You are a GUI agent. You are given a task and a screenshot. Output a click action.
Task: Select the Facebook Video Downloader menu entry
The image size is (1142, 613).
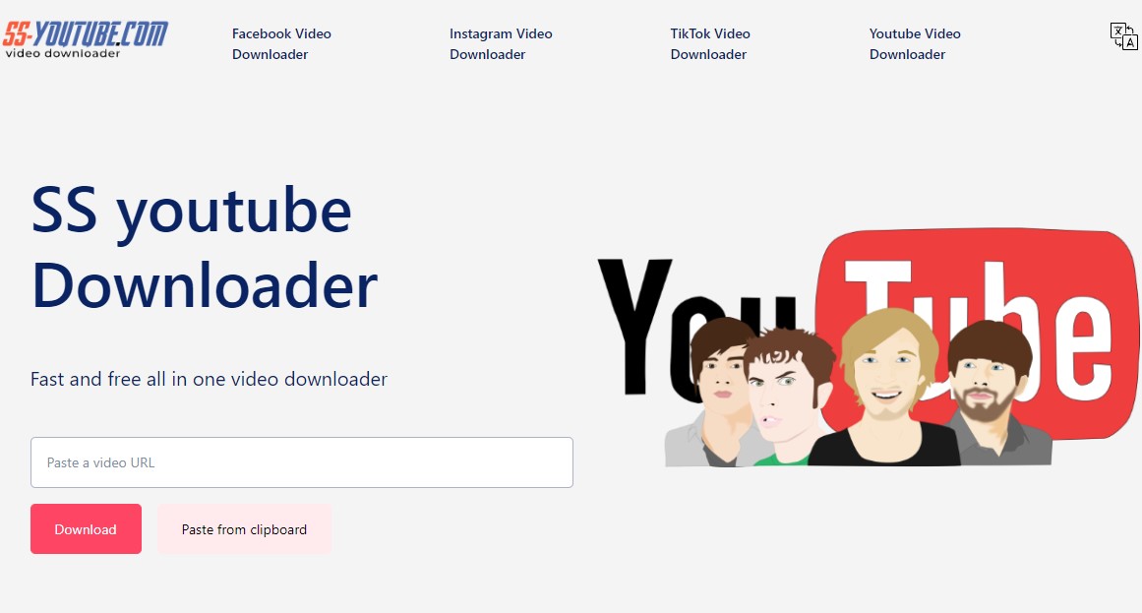click(x=281, y=43)
